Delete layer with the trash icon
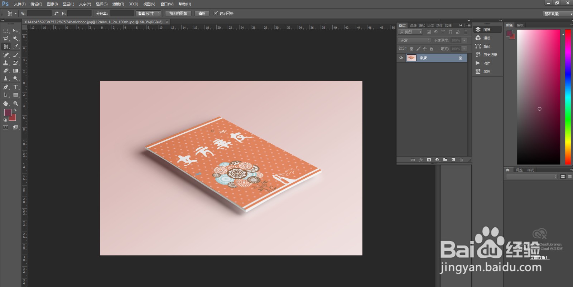This screenshot has height=287, width=573. pos(461,160)
